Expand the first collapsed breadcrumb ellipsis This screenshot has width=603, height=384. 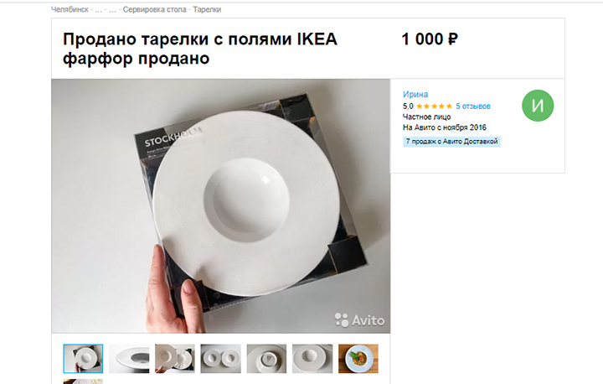(x=99, y=10)
